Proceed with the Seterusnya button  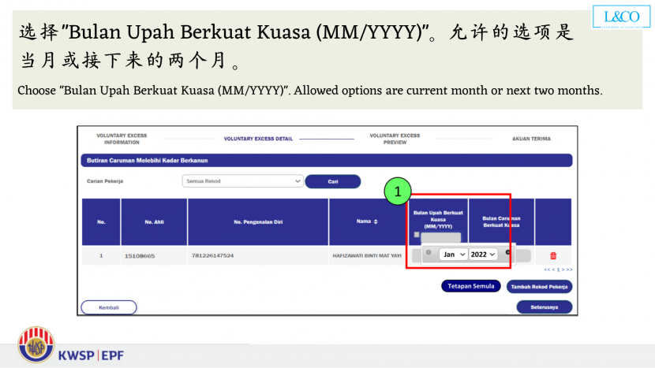(545, 307)
